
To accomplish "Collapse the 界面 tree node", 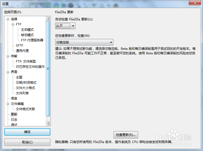I will click(8, 72).
